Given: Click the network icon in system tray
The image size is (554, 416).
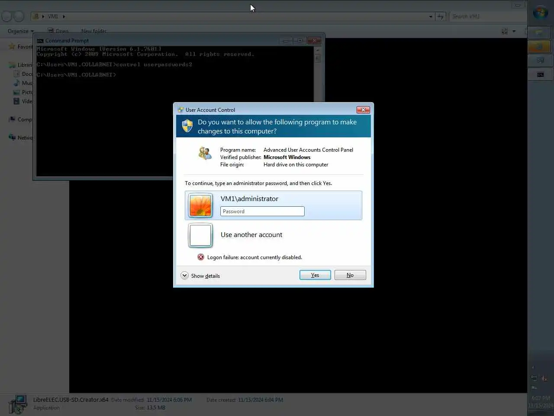Looking at the screenshot, I should click(534, 378).
